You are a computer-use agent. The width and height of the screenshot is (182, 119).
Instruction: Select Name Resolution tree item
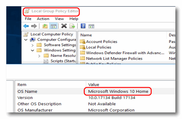63,56
